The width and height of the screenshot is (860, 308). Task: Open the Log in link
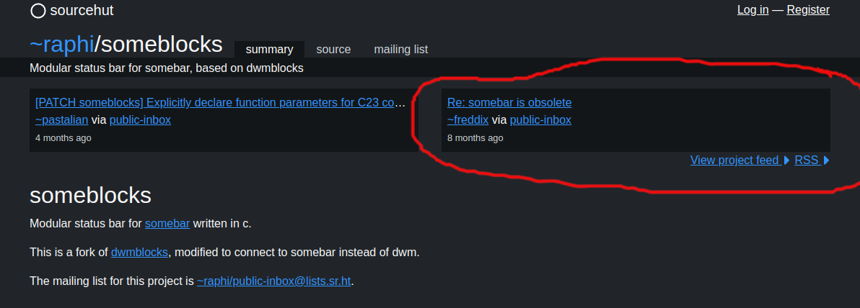pyautogui.click(x=752, y=10)
